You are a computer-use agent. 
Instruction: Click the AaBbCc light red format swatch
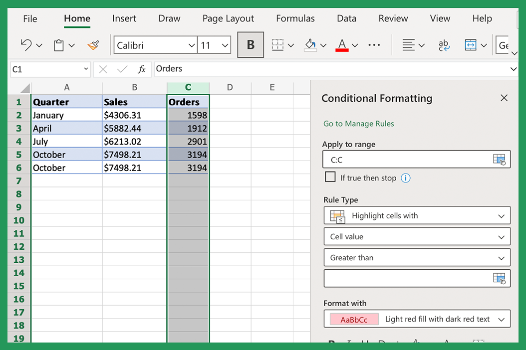[x=353, y=319]
